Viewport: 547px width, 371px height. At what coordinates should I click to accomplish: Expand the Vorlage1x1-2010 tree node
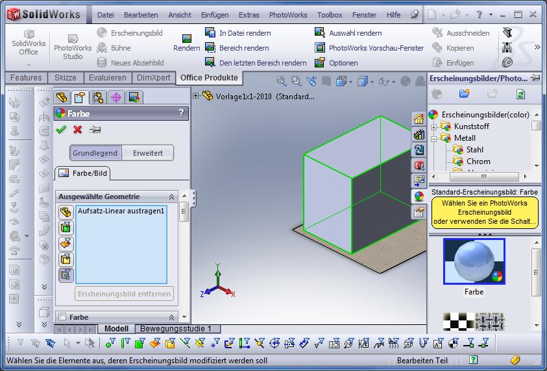(x=196, y=96)
